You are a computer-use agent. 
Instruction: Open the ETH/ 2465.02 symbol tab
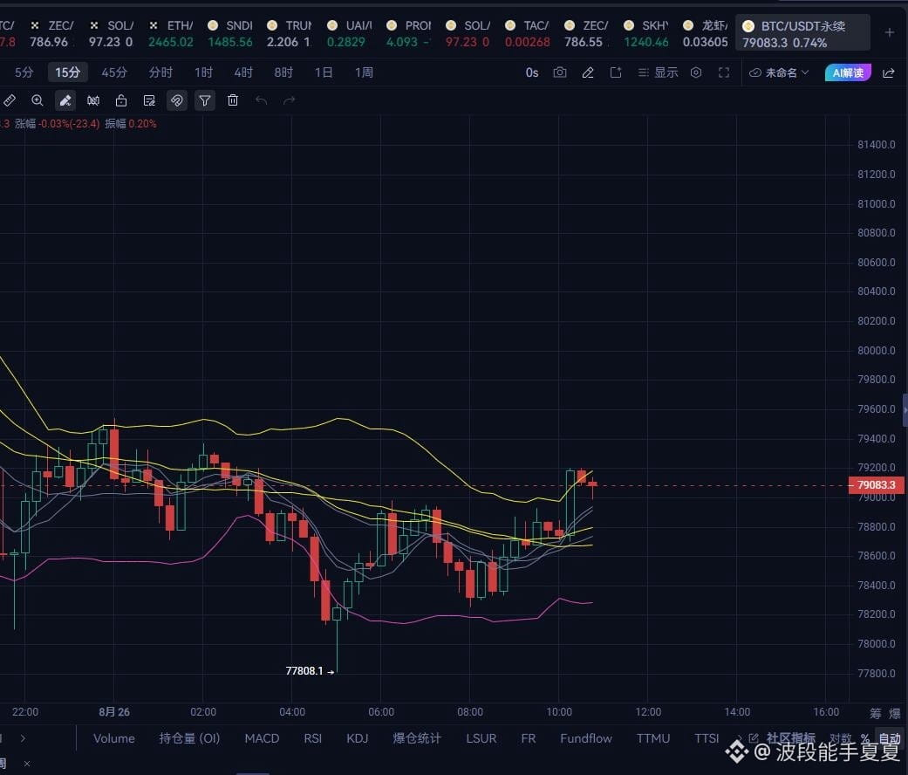coord(171,33)
